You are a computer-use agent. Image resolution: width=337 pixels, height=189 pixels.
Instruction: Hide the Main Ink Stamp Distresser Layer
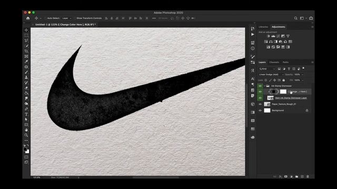coord(260,98)
